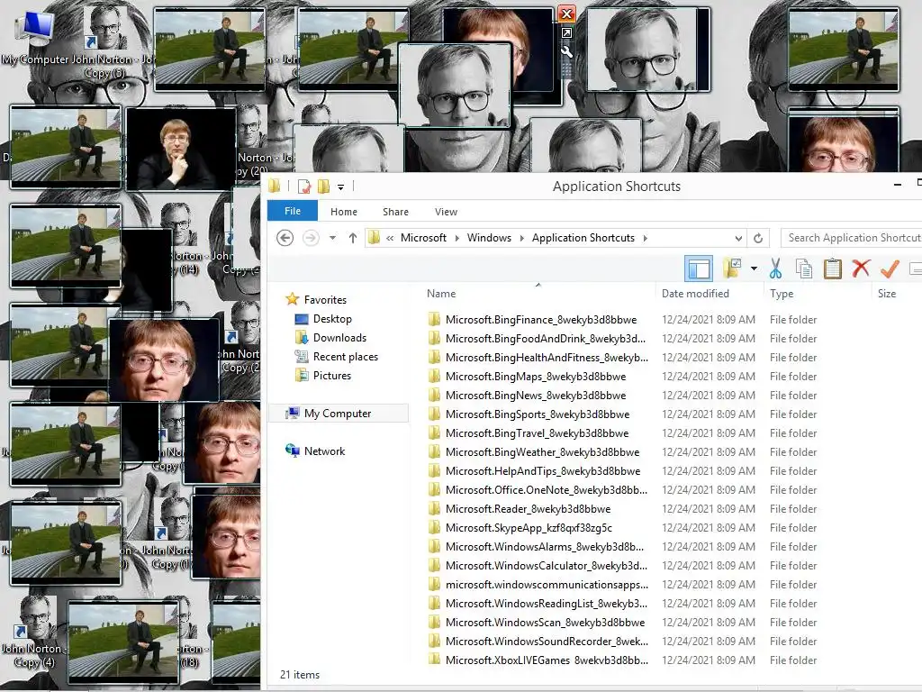
Task: Open Recent places in Favorites
Action: click(x=345, y=357)
